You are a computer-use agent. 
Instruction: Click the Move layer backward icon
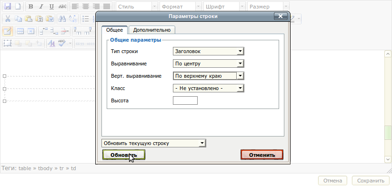(29, 43)
